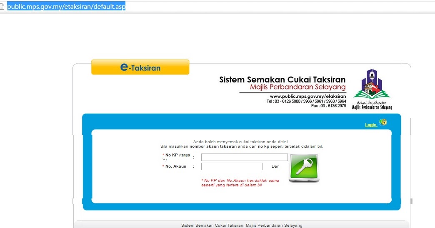Click the Sistem Semakan Cukai Taksiran heading
The height and width of the screenshot is (228, 435).
282,80
